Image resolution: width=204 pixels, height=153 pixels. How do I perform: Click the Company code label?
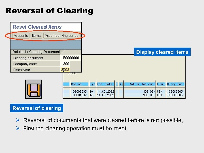click(25, 64)
